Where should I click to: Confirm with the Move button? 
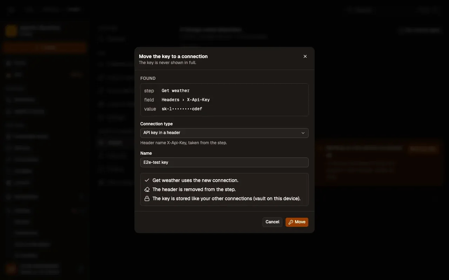coord(297,222)
